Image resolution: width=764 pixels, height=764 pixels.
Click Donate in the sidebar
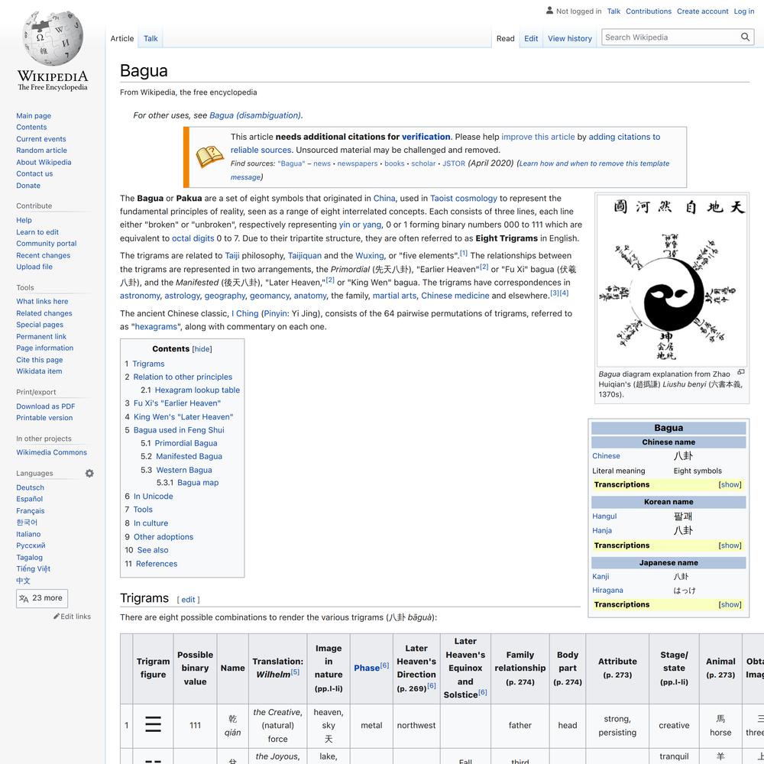(28, 186)
